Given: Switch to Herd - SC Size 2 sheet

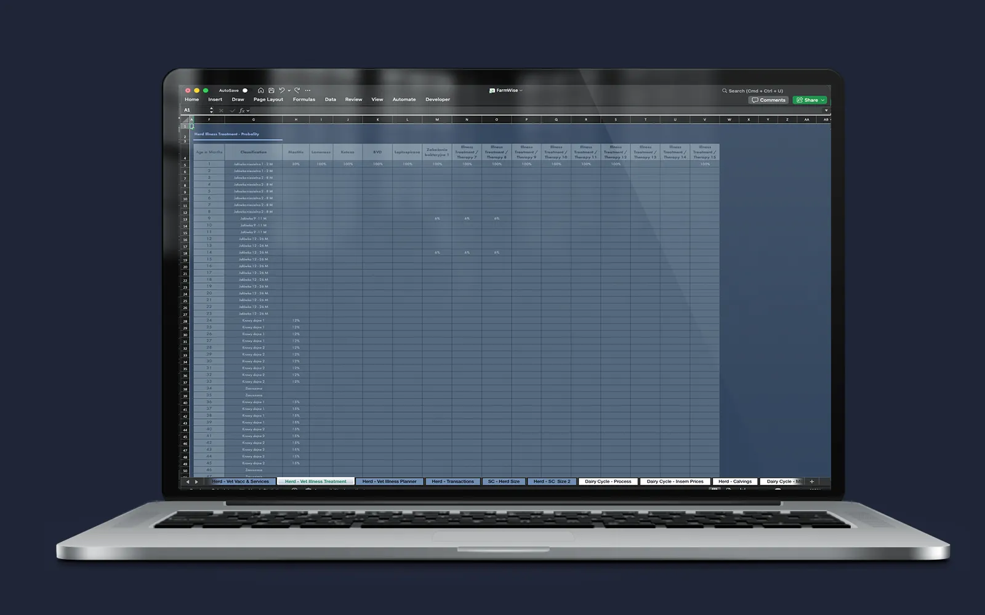Looking at the screenshot, I should [552, 482].
